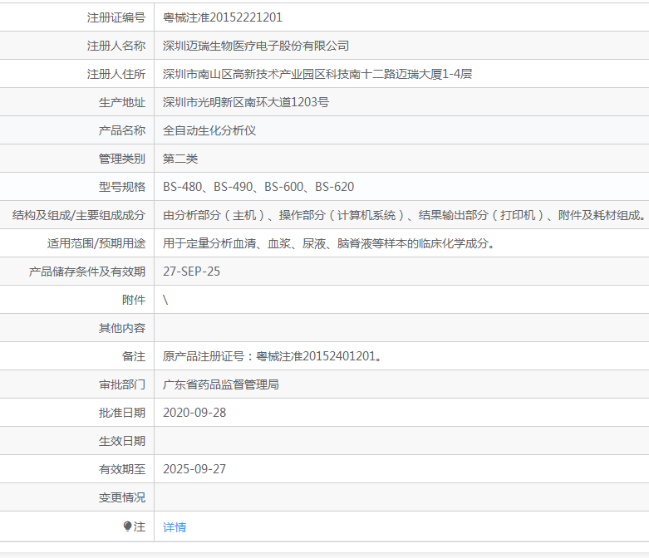Click the 管理类别 label
The image size is (649, 558).
(x=122, y=159)
